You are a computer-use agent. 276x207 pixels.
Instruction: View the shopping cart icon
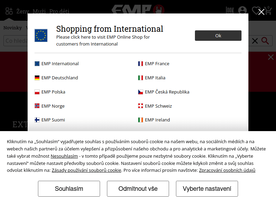(x=269, y=11)
